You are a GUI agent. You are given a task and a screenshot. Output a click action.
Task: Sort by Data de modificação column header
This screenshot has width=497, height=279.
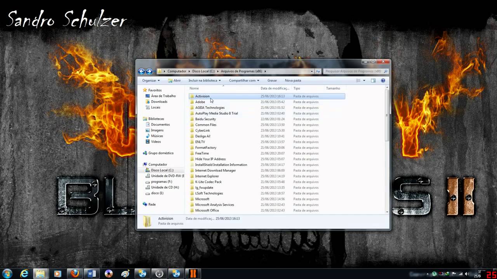(275, 88)
